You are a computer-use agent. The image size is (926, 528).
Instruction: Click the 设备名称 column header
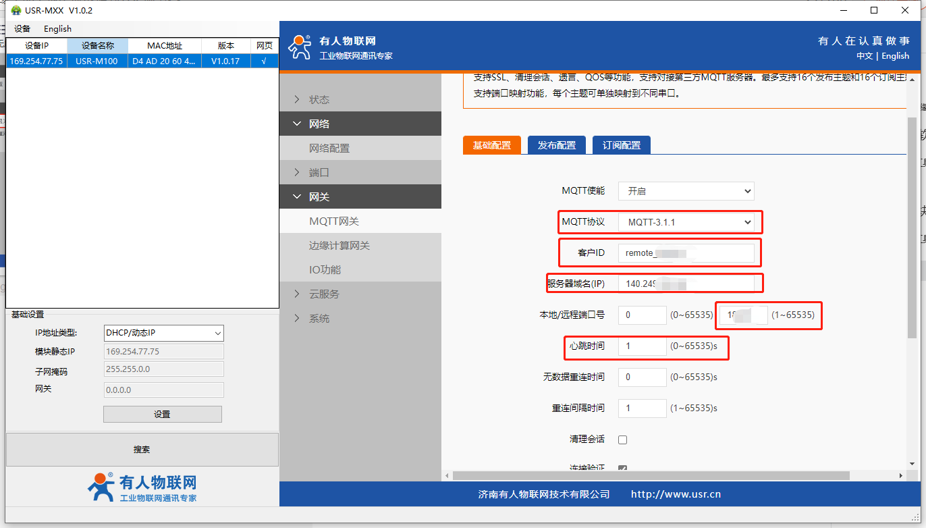[97, 46]
